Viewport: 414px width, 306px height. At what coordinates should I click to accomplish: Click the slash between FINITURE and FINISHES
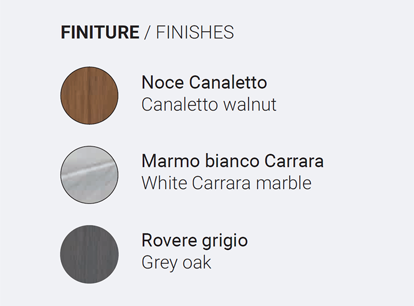click(x=147, y=32)
